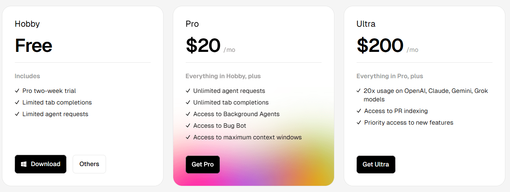Image resolution: width=510 pixels, height=192 pixels.
Task: Click checkmark beside Access to Bug Bot
Action: click(188, 126)
